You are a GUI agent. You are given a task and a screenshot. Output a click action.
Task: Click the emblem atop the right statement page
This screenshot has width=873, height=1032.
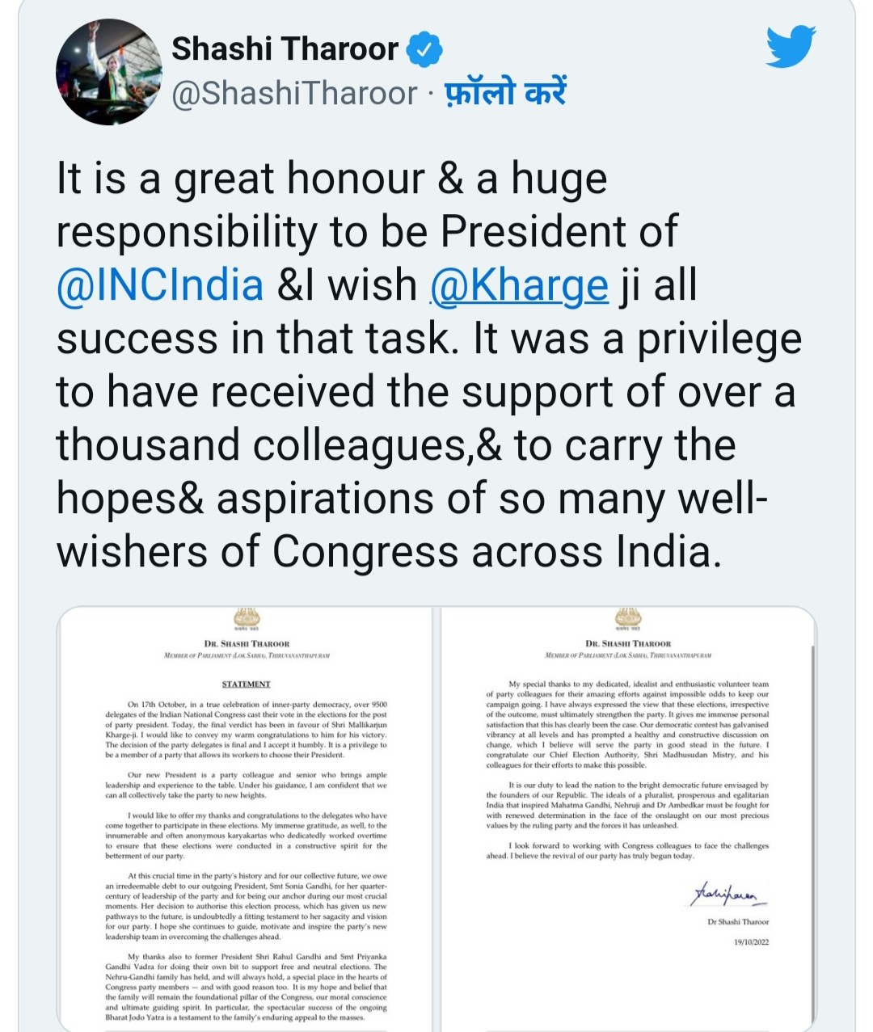tap(628, 619)
